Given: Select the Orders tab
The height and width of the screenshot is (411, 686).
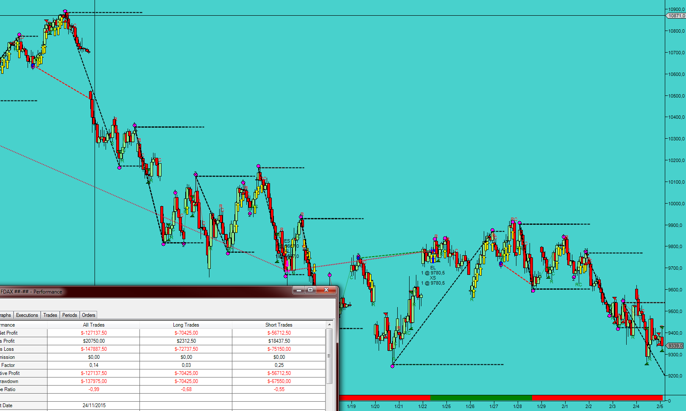Looking at the screenshot, I should (x=89, y=315).
